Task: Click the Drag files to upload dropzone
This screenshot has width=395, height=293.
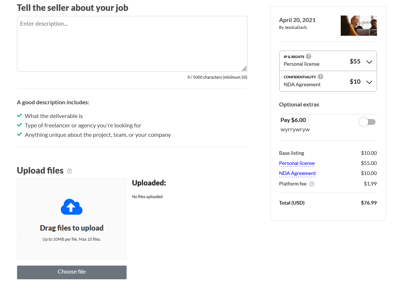Action: pos(72,219)
